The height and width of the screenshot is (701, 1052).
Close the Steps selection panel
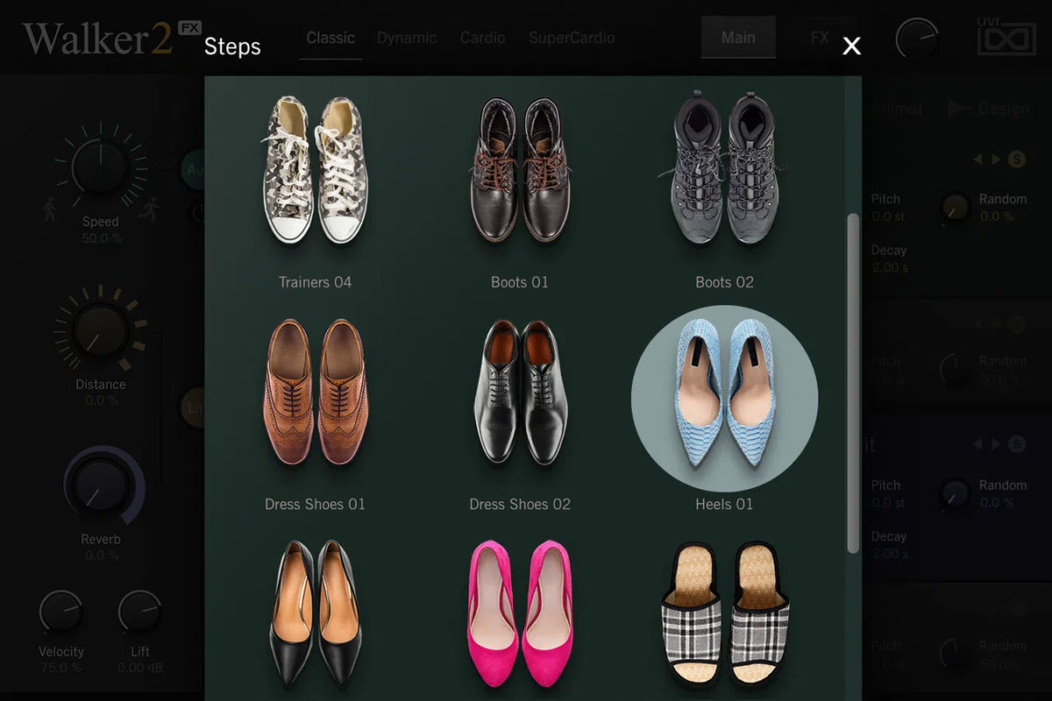851,46
